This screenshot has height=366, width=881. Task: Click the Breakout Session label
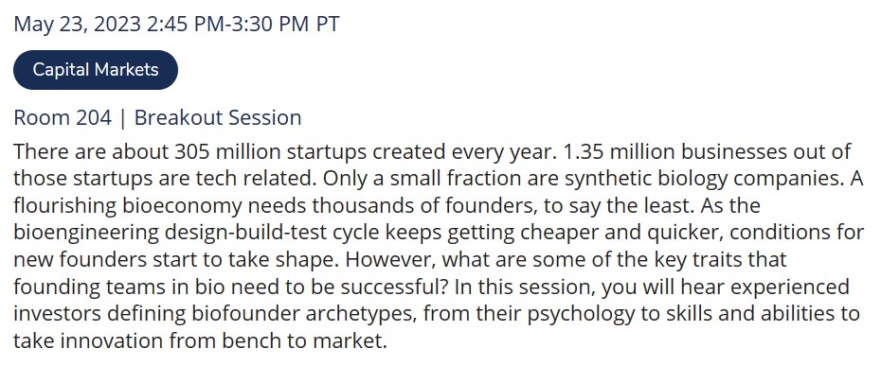[218, 118]
